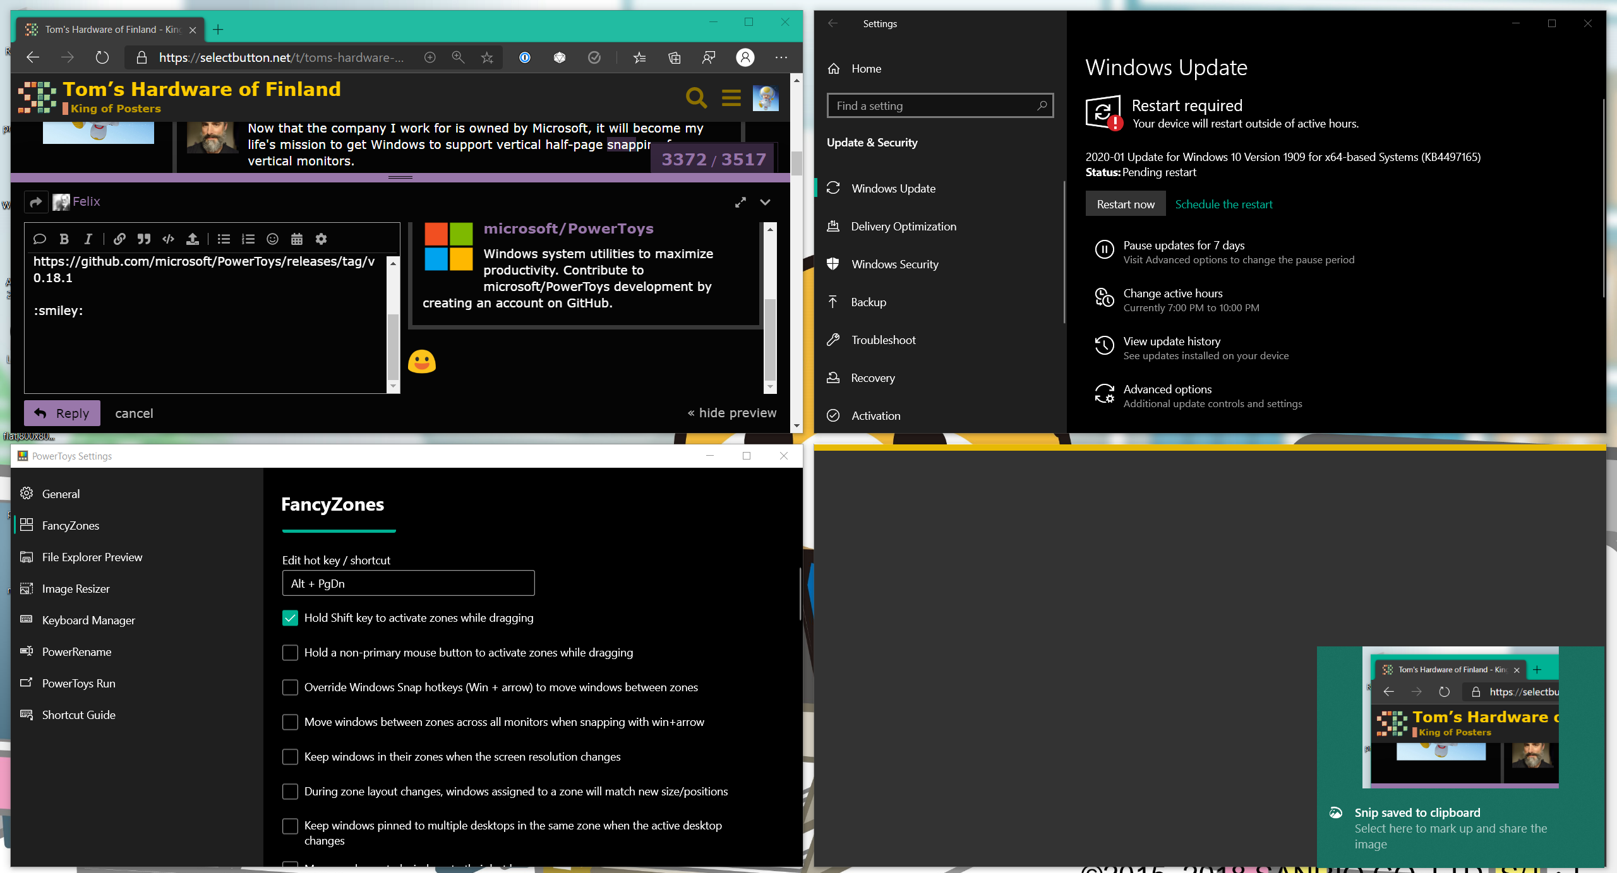Collapse the reply composer with chevron
The height and width of the screenshot is (873, 1617).
(x=765, y=202)
